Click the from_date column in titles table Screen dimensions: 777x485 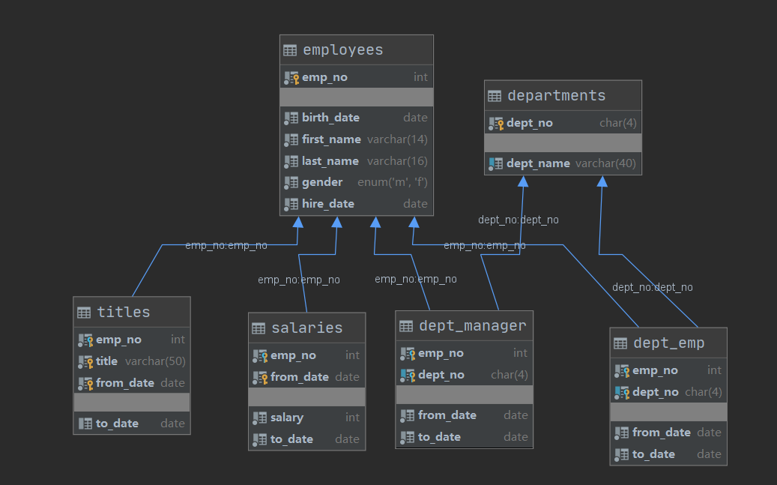click(132, 383)
